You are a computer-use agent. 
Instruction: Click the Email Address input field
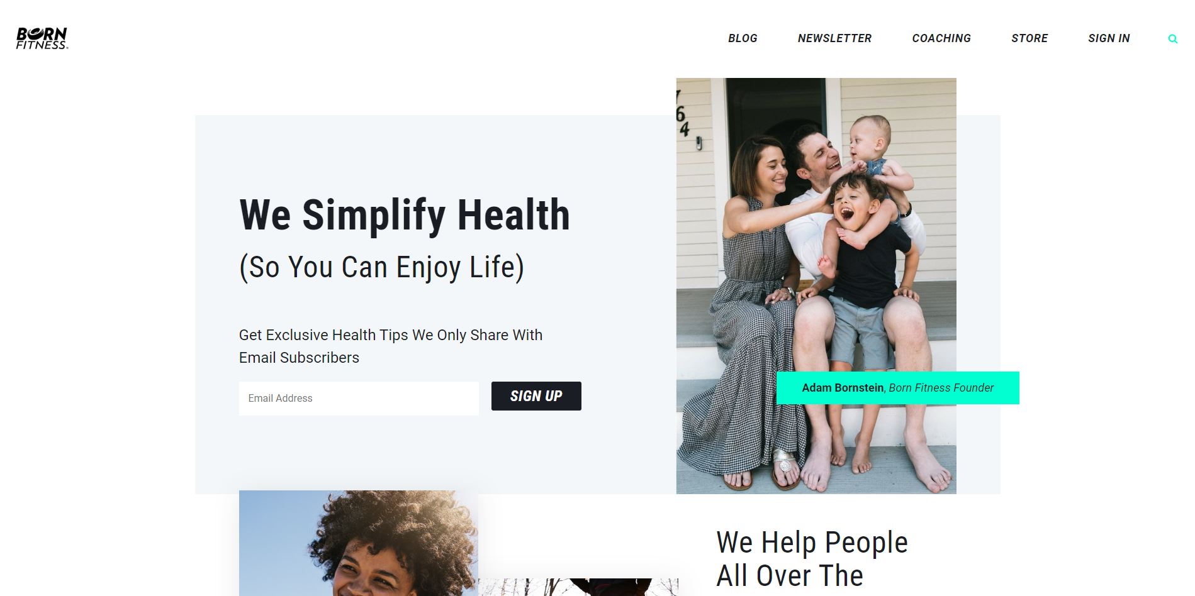tap(359, 398)
